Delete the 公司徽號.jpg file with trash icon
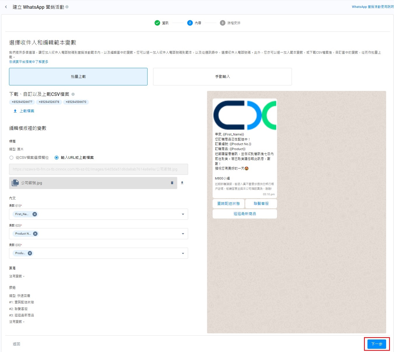394x352 pixels. (172, 183)
